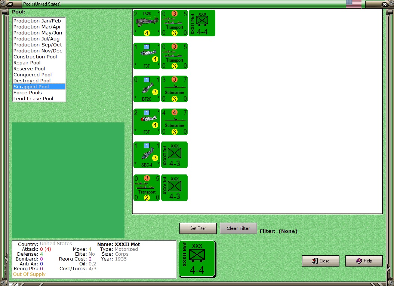Click the Year: 1935 value
This screenshot has width=394, height=286.
pyautogui.click(x=121, y=259)
